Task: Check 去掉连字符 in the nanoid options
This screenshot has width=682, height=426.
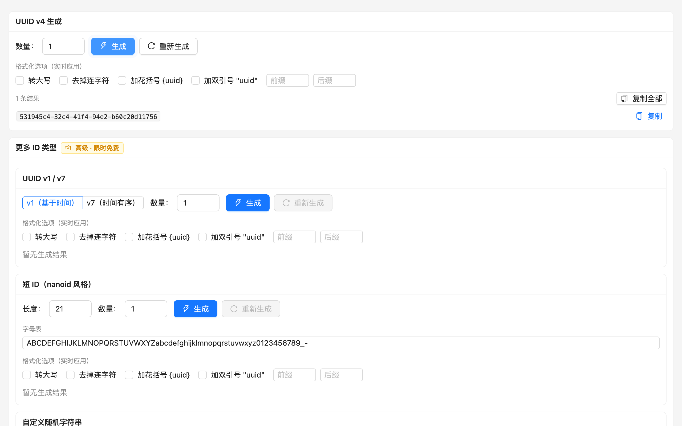Action: (70, 375)
